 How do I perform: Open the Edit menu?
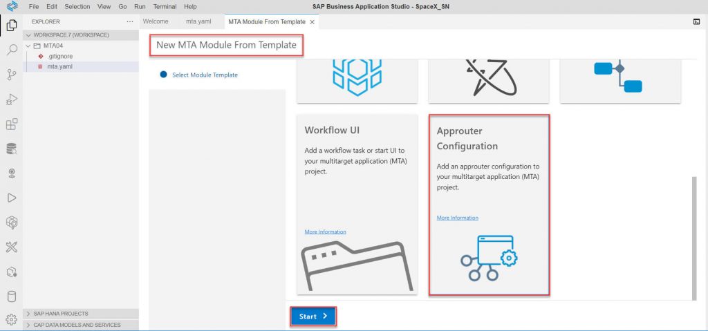click(x=51, y=7)
